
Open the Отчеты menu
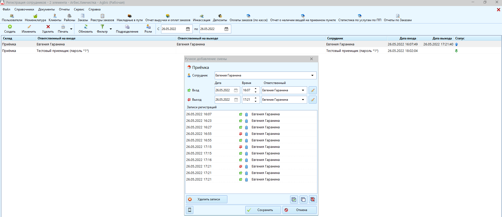click(x=64, y=9)
